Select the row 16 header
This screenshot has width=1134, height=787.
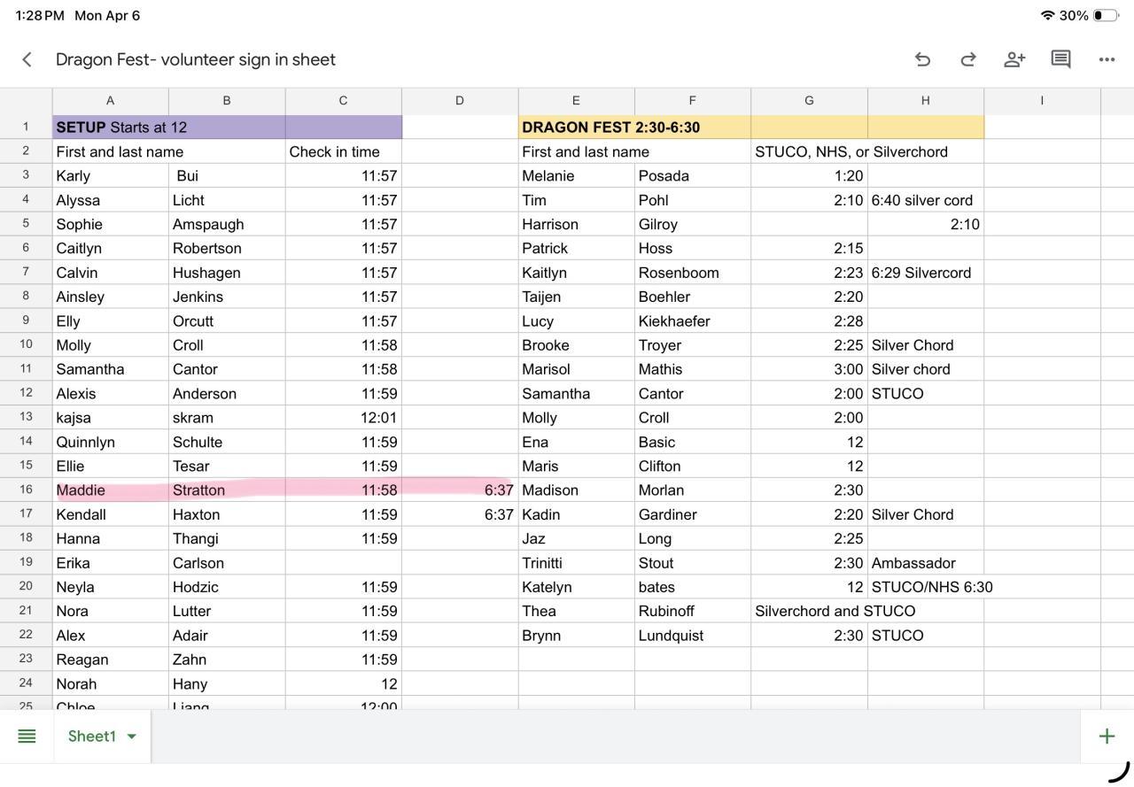tap(26, 490)
